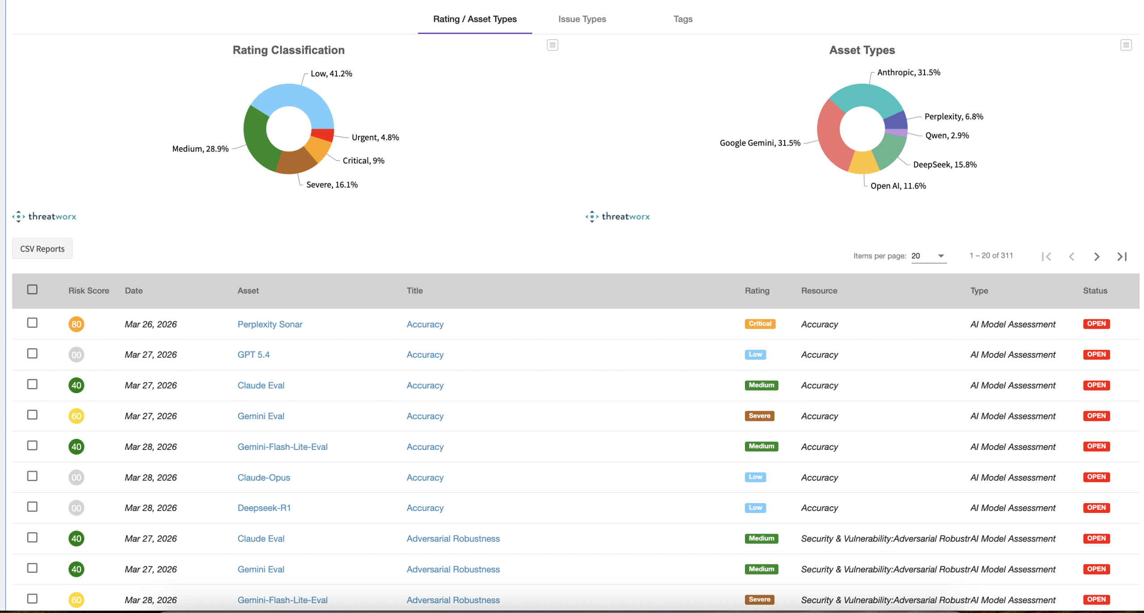The width and height of the screenshot is (1144, 613).
Task: Jump to first page icon
Action: pos(1046,256)
